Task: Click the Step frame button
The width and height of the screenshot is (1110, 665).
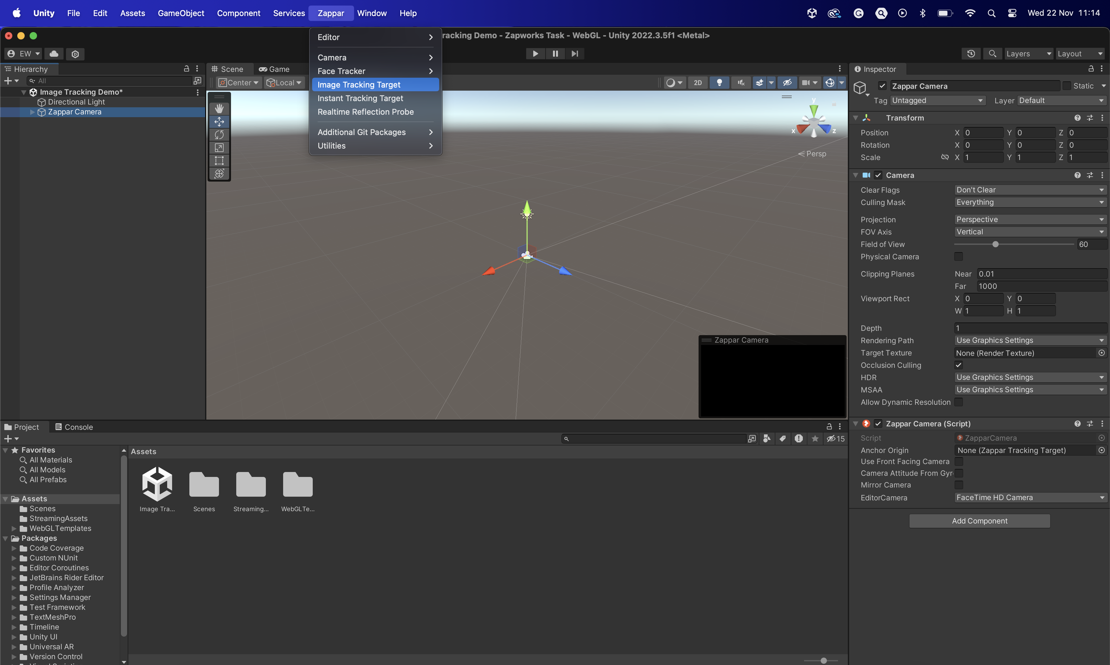Action: click(x=575, y=54)
